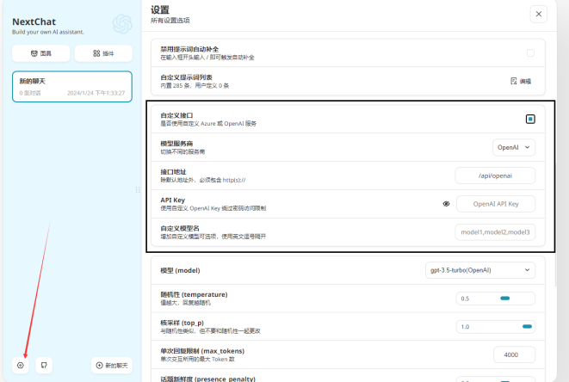Open the 面具 mask button
The width and height of the screenshot is (569, 382).
coord(41,53)
